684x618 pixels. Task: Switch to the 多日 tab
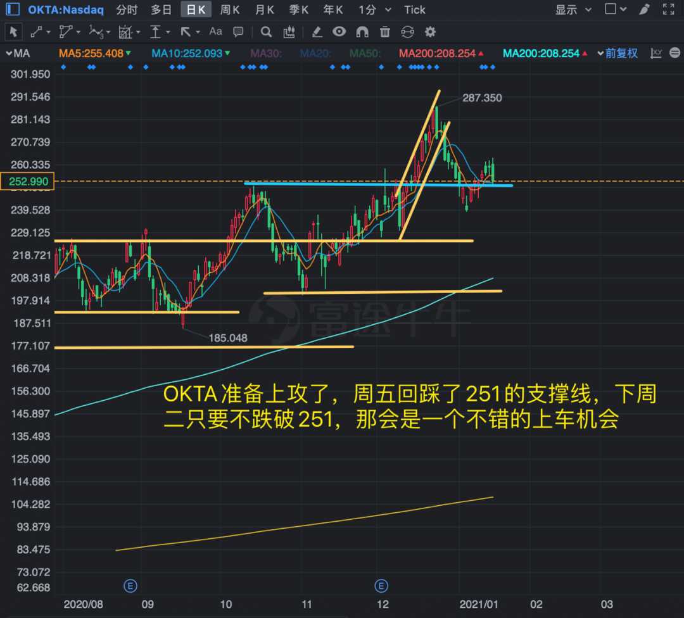(161, 9)
